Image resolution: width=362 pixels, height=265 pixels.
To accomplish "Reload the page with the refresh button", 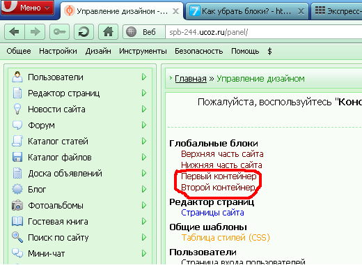I will point(84,32).
